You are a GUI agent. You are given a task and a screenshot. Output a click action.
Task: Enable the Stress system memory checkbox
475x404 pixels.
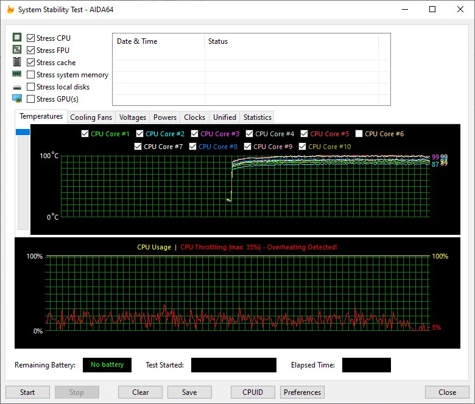click(x=31, y=75)
